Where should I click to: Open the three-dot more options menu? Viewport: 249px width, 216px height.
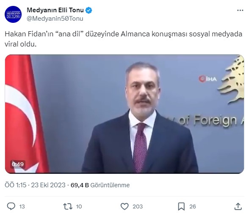click(240, 11)
